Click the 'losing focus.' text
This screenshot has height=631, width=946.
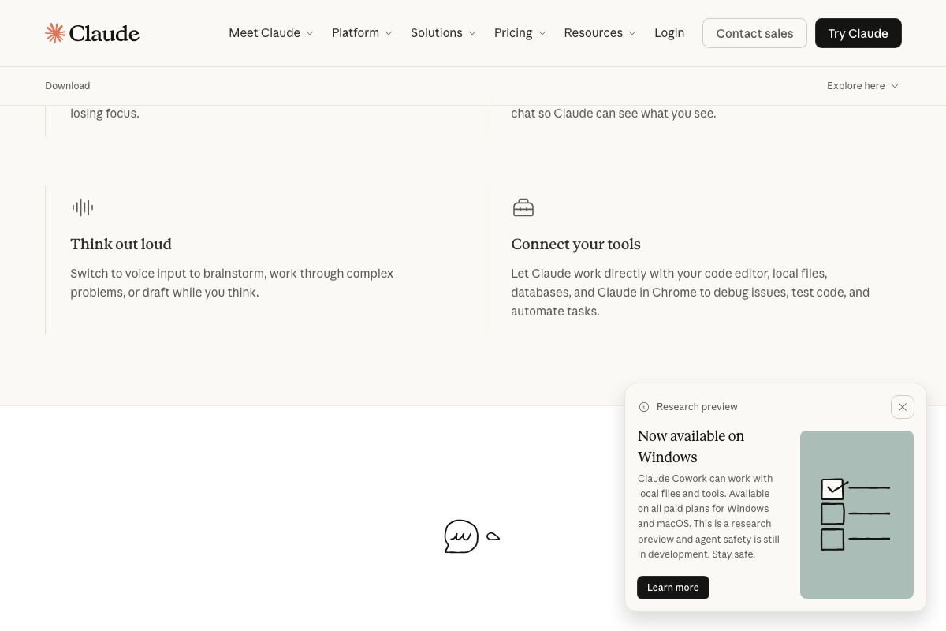click(105, 114)
